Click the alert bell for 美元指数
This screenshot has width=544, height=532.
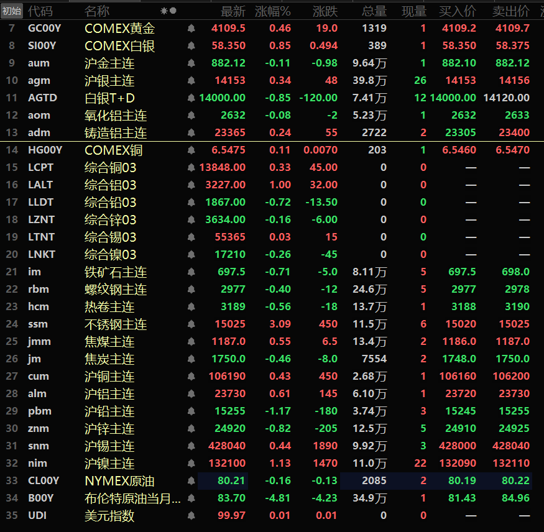point(191,515)
